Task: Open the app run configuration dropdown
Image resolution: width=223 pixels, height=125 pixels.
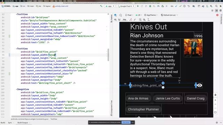Action: coord(110,6)
